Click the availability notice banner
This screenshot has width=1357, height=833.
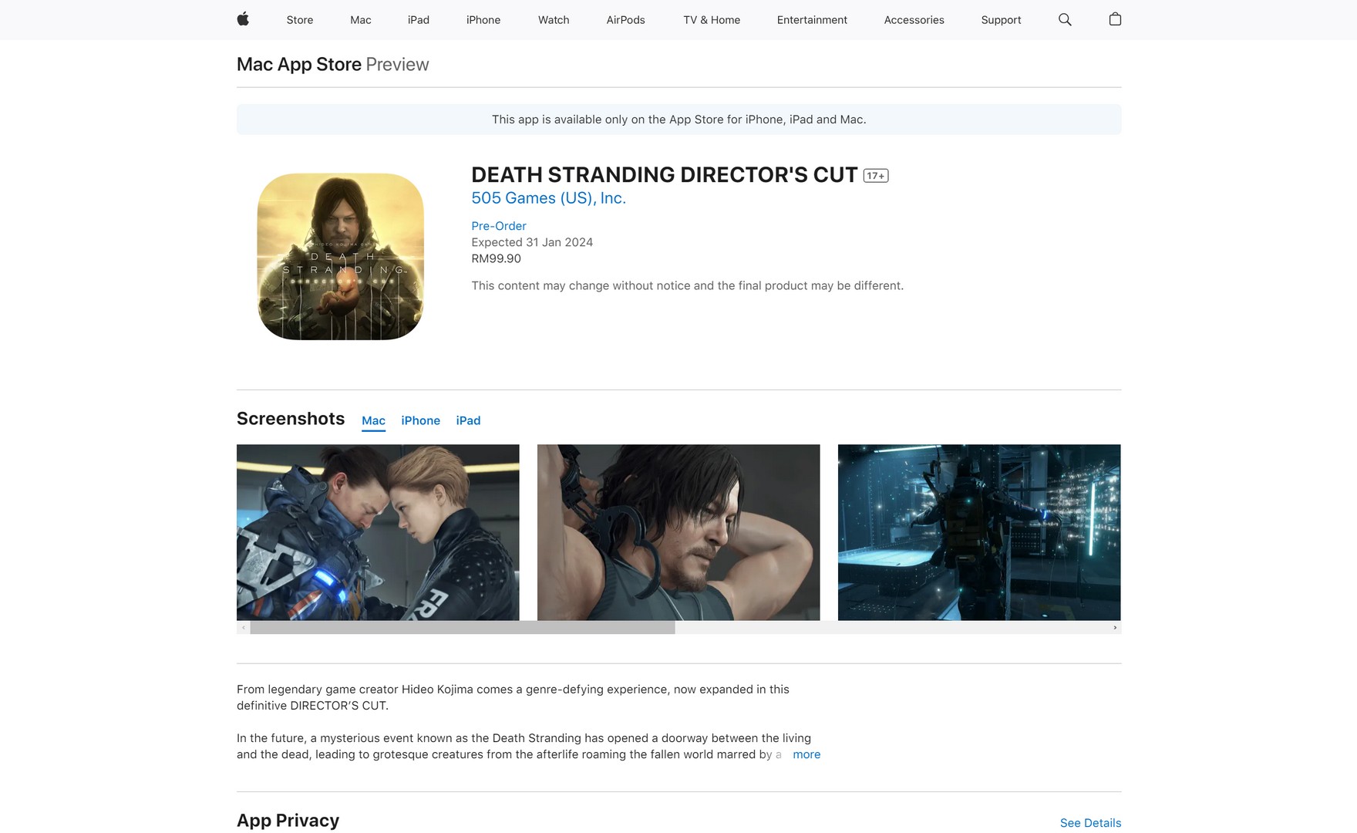(x=678, y=120)
